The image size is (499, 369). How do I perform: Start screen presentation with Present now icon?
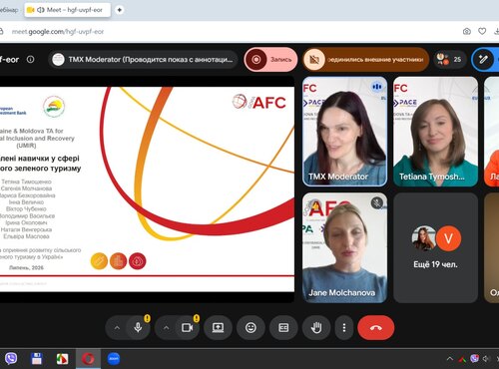[x=218, y=328]
